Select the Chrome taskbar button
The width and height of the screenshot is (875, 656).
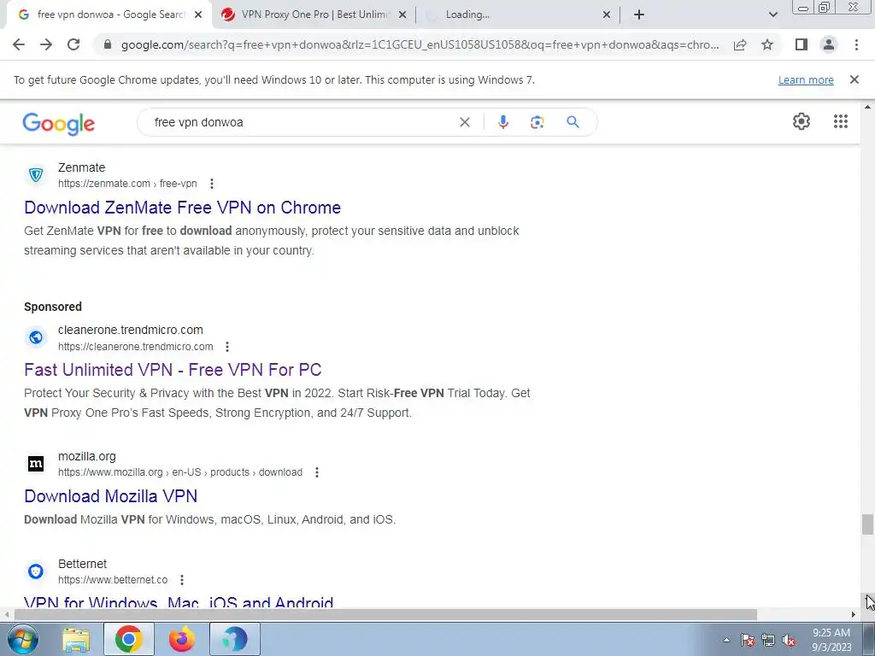click(x=129, y=640)
